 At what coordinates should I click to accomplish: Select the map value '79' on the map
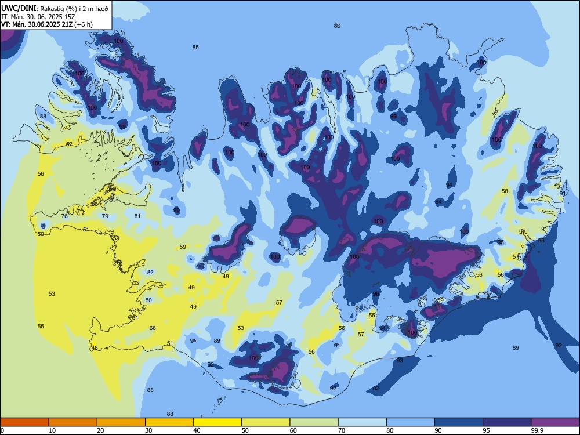tap(105, 216)
